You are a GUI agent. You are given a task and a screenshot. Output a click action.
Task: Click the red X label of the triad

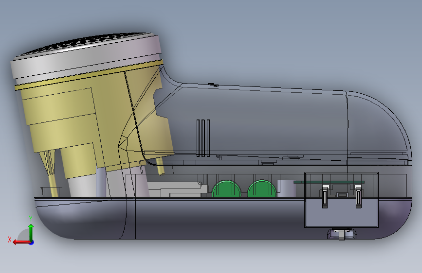click(10, 239)
